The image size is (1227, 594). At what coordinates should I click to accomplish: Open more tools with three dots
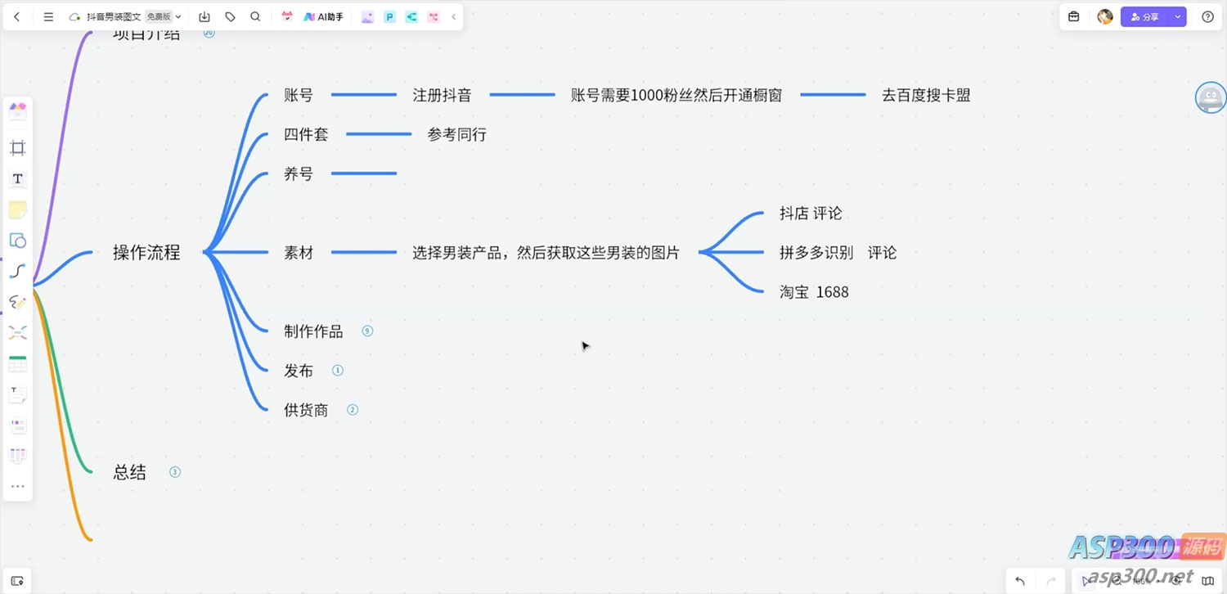pyautogui.click(x=17, y=487)
